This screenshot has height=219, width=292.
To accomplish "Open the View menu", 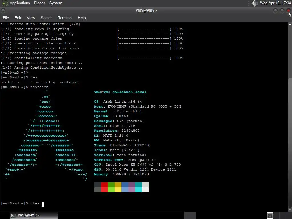I will (31, 18).
